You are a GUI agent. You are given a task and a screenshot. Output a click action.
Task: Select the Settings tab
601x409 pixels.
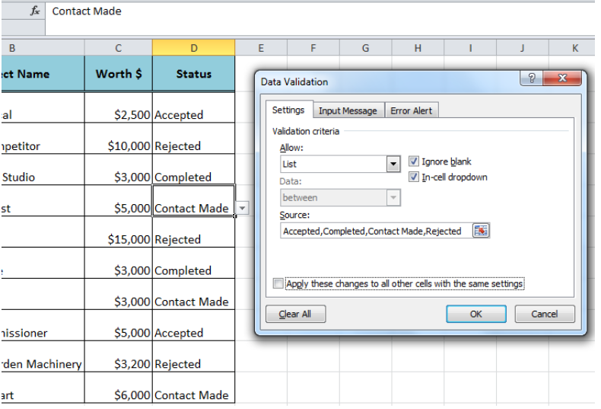[x=288, y=110]
